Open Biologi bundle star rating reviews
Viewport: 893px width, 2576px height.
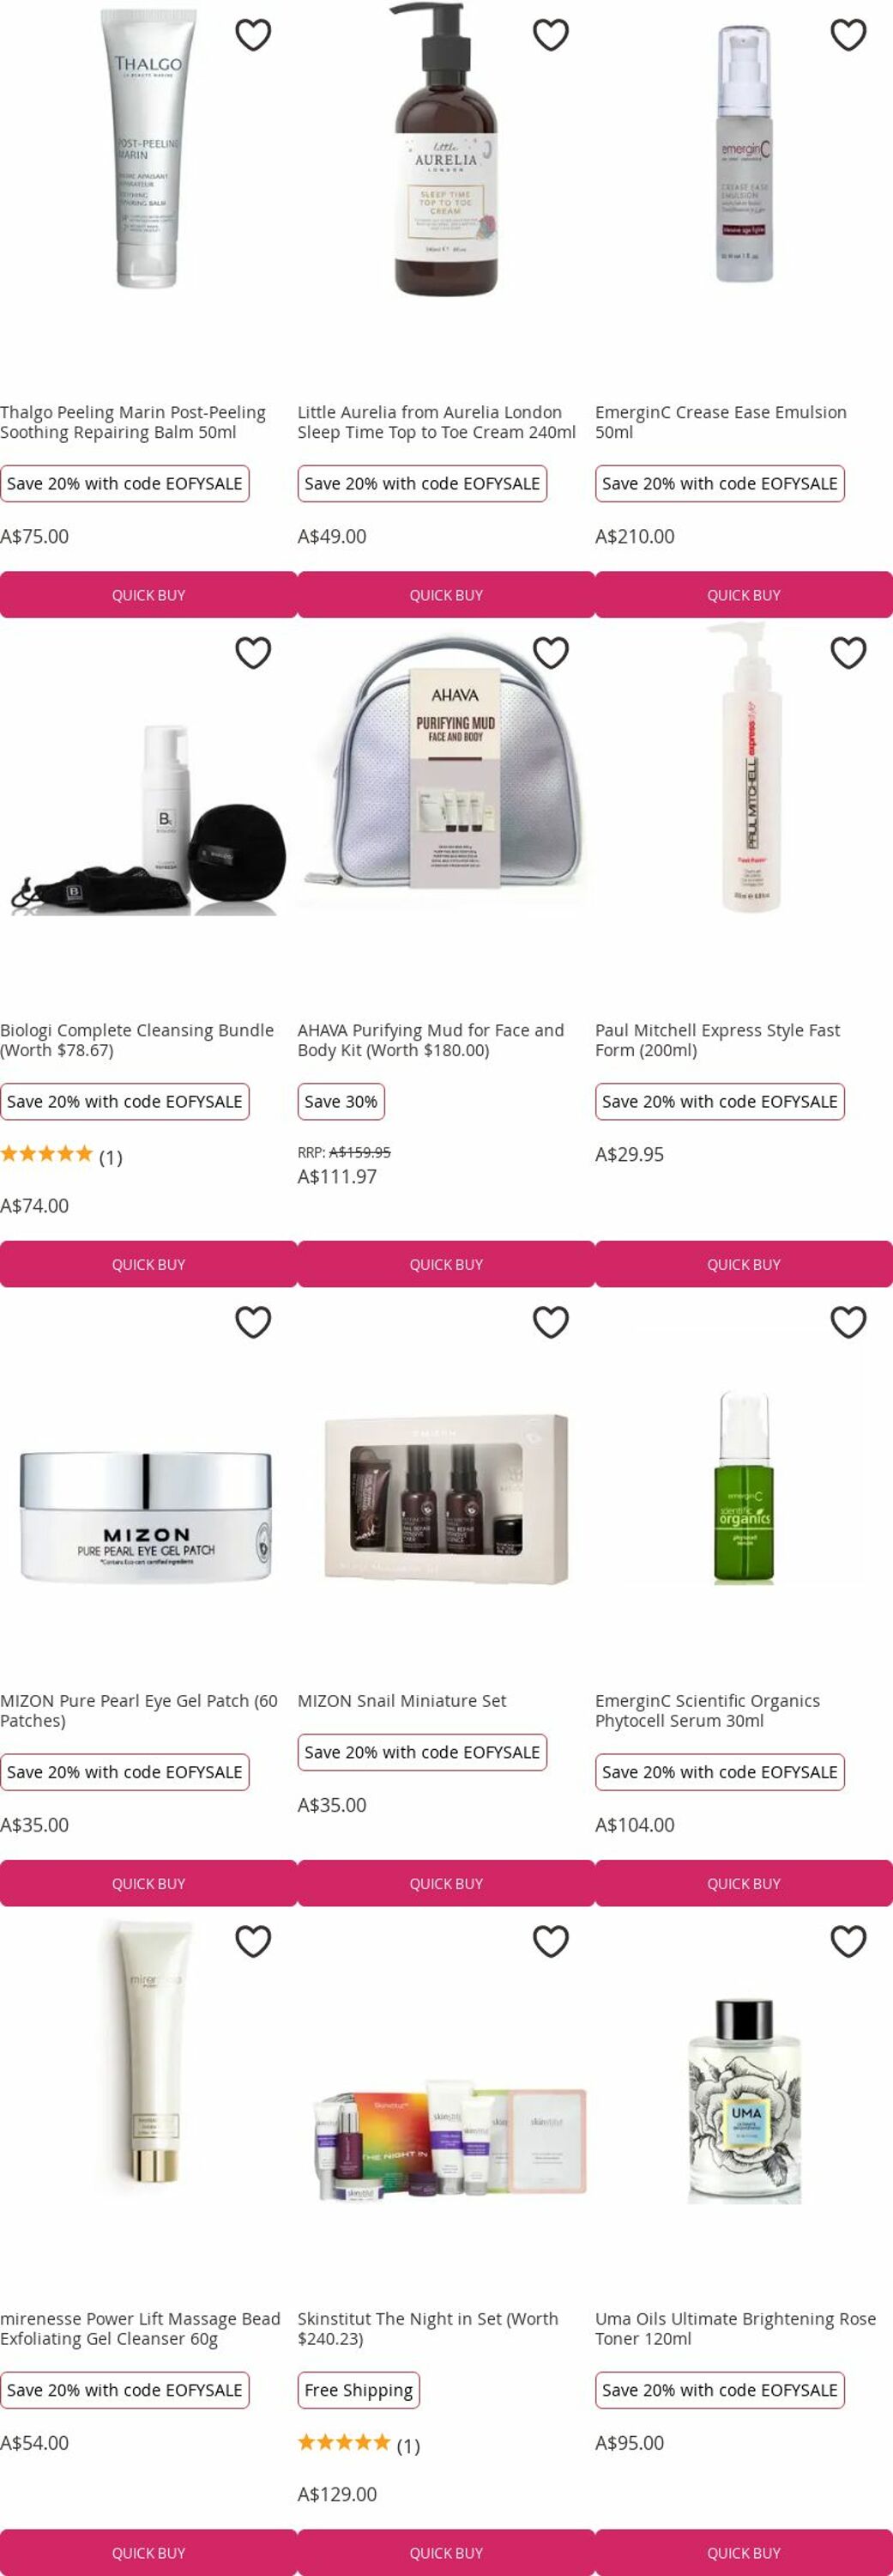tap(61, 1155)
